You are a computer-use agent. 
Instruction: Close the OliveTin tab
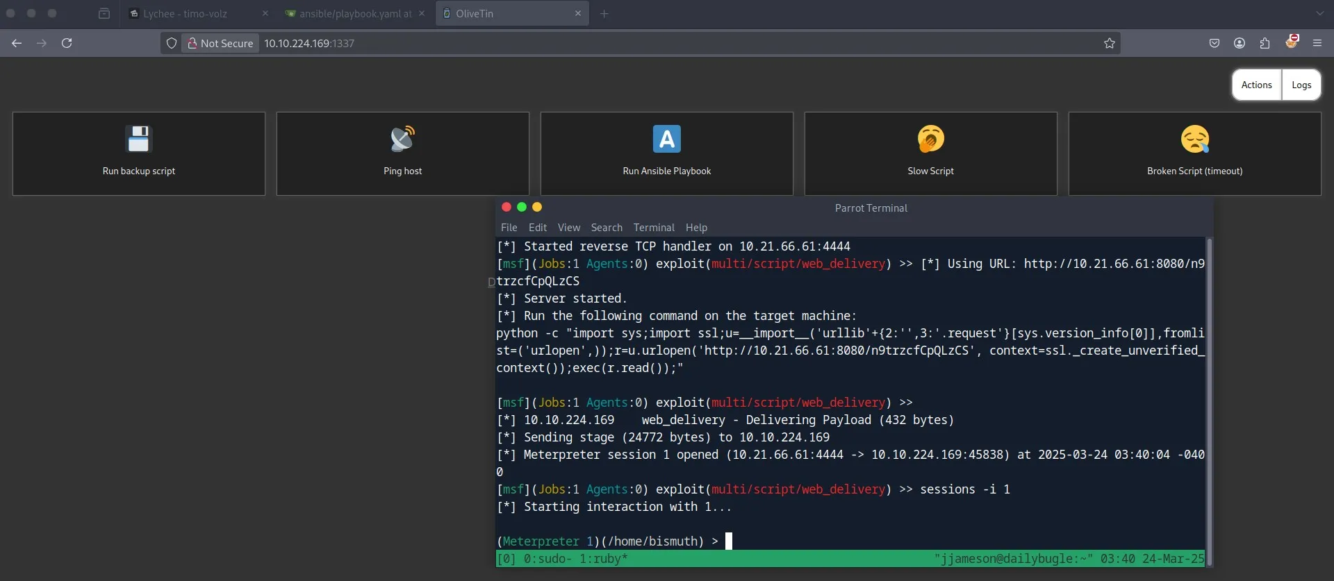coord(578,13)
